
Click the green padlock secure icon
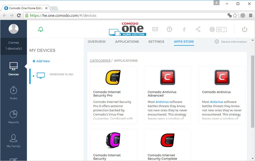click(x=27, y=16)
